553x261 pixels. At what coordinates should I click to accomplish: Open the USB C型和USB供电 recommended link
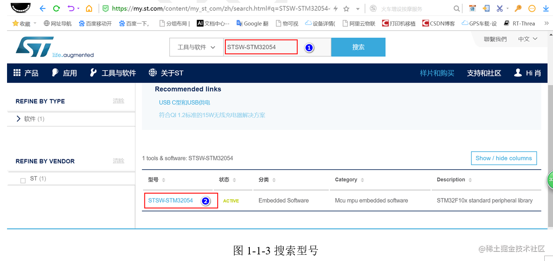pyautogui.click(x=184, y=103)
